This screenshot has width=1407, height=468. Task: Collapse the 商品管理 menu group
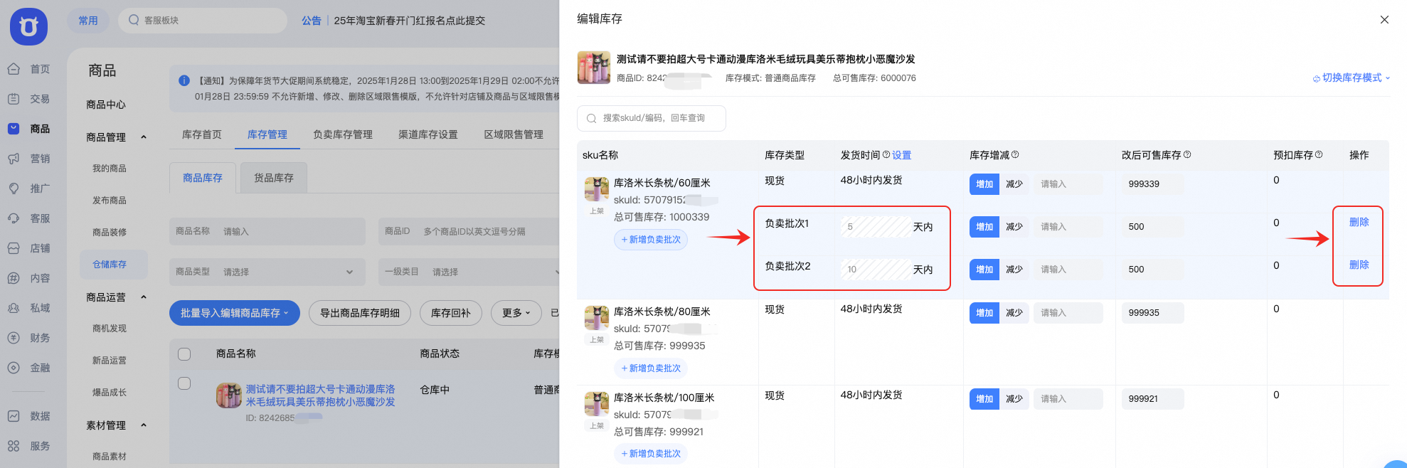point(144,137)
